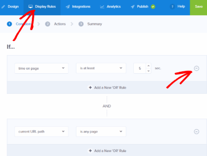Open the Analytics tab
The width and height of the screenshot is (207, 156).
click(111, 7)
